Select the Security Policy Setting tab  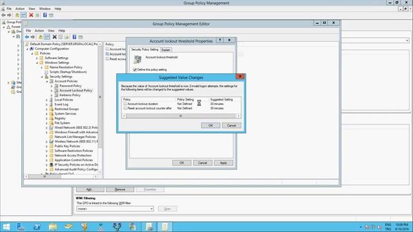[x=145, y=50]
